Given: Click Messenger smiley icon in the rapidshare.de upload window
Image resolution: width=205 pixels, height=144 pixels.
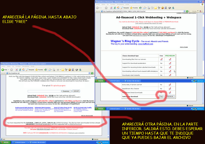Looking at the screenshot, I should click(x=70, y=70).
